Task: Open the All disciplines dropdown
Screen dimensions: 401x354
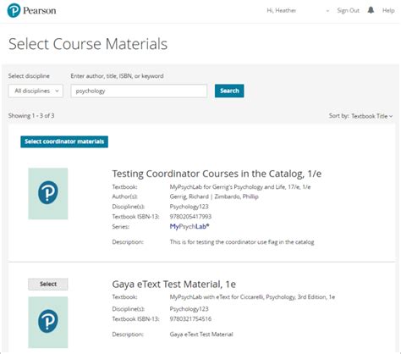Action: [36, 91]
